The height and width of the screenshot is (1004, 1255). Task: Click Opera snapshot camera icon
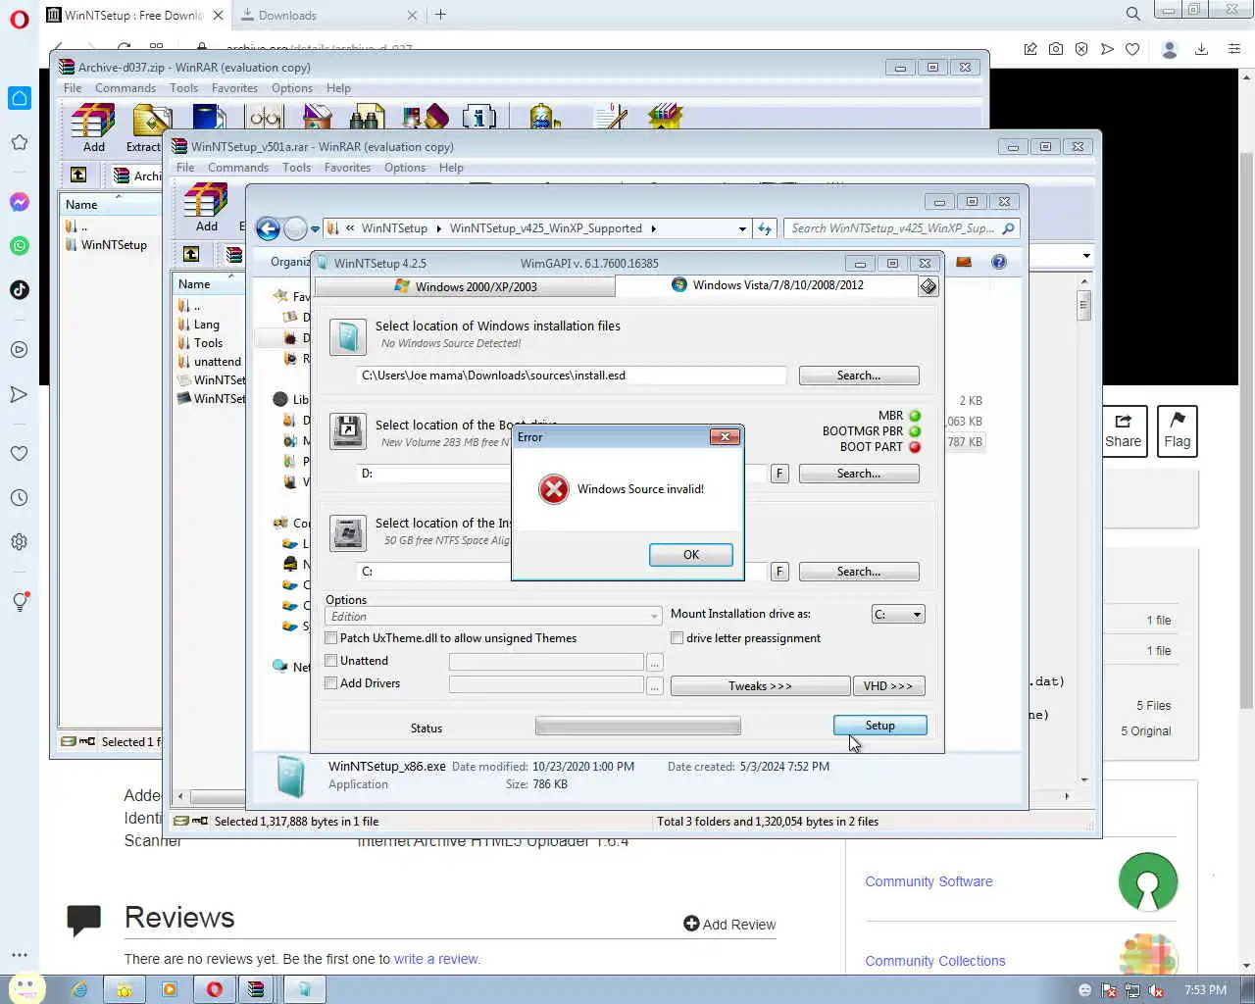click(1056, 49)
